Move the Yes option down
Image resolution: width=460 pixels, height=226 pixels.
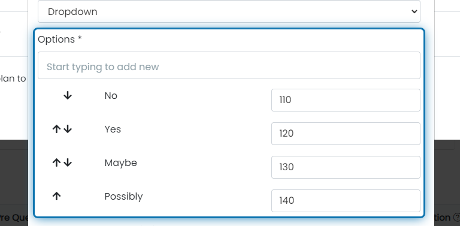click(x=68, y=129)
